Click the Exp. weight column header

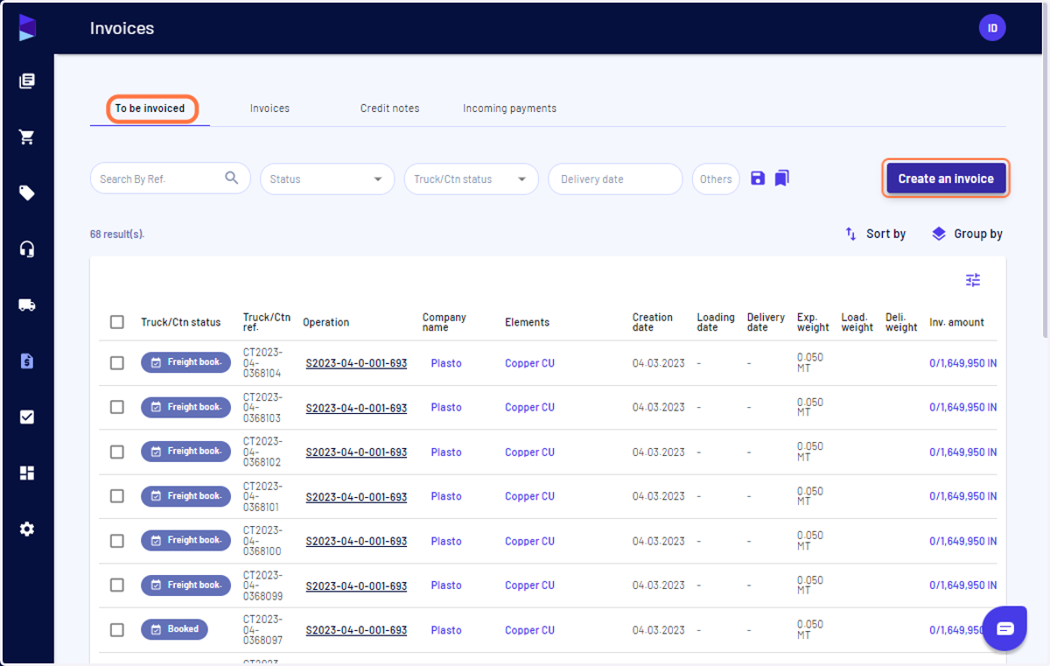pos(813,322)
